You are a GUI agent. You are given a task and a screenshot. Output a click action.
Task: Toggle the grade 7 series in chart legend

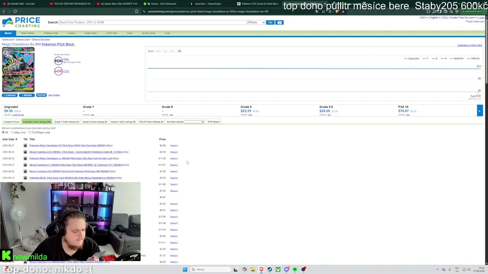425,59
